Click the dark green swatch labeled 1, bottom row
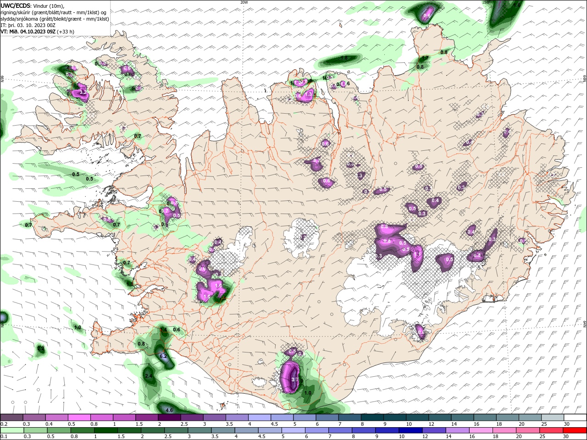This screenshot has height=440, width=587. click(106, 430)
